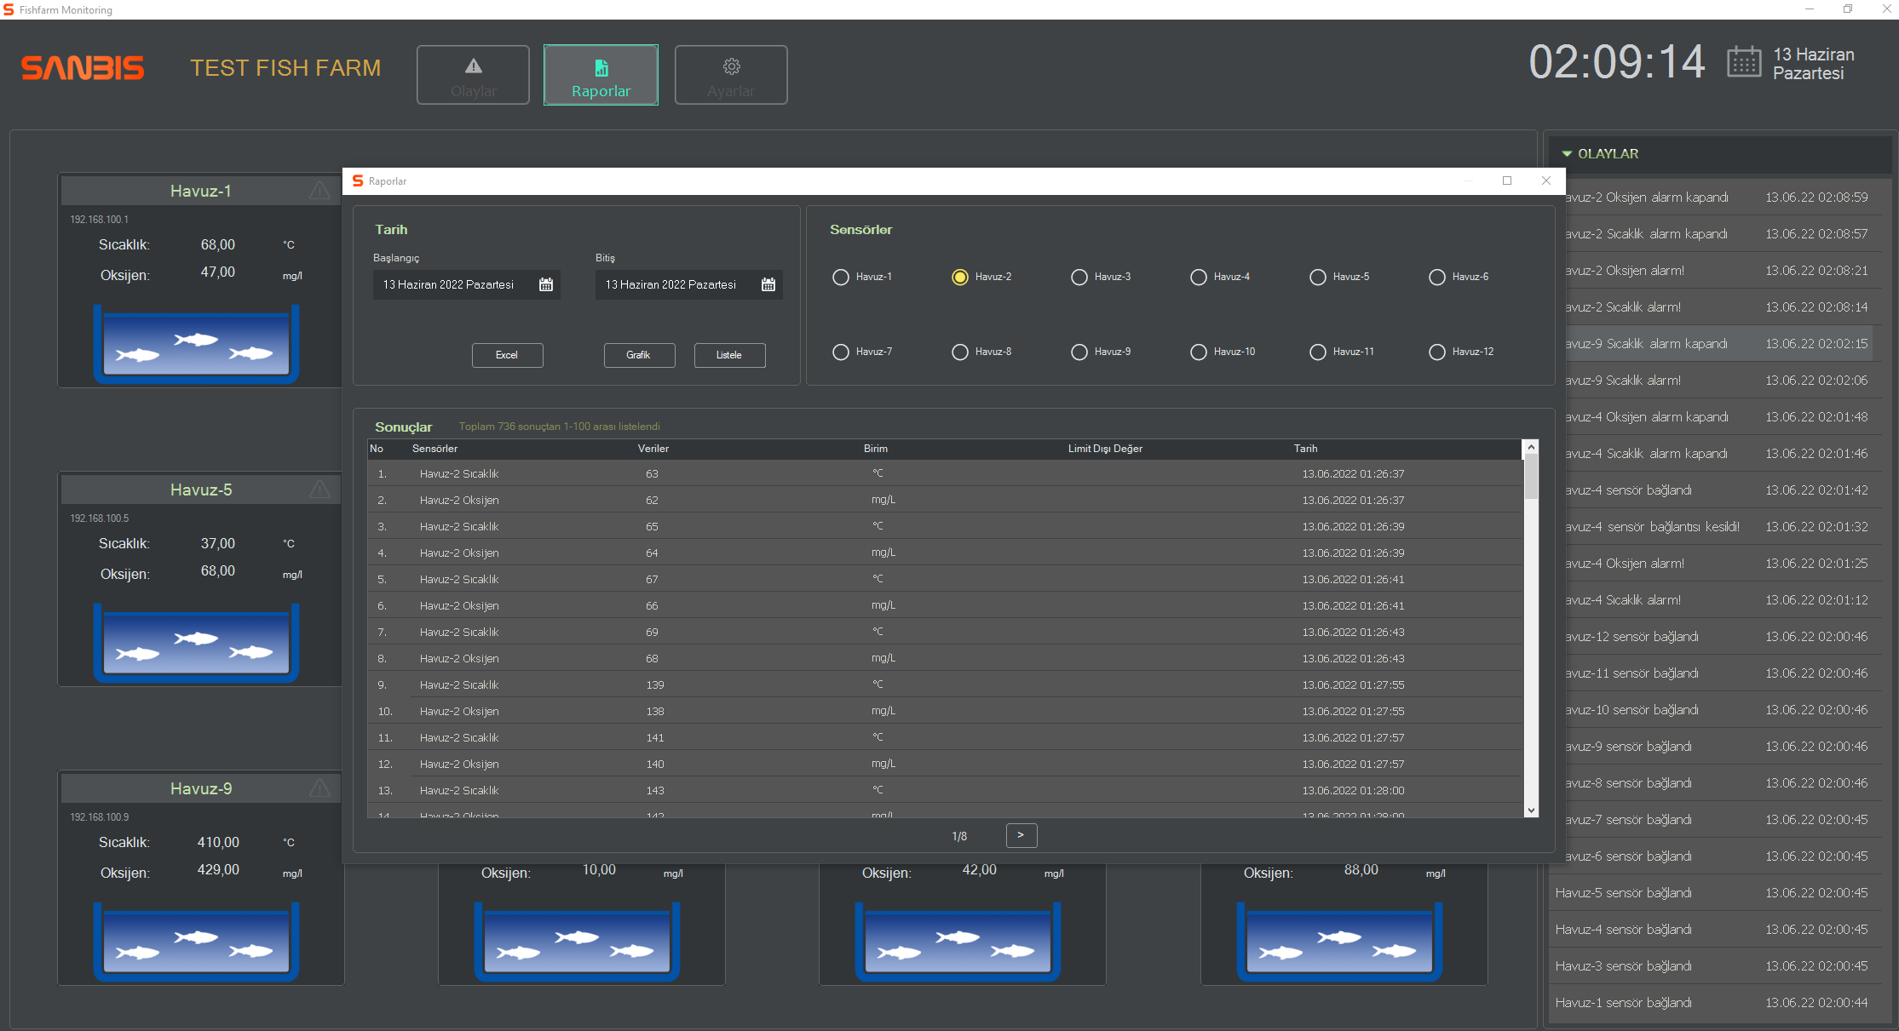Click Sensörler column header

point(434,449)
